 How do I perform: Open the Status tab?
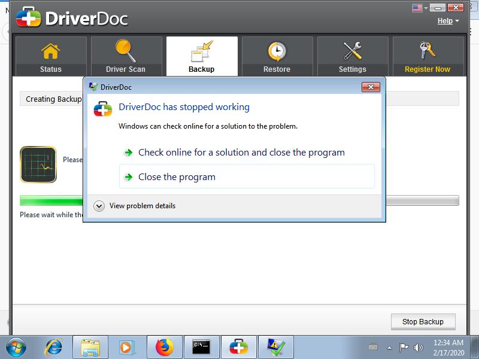point(51,56)
